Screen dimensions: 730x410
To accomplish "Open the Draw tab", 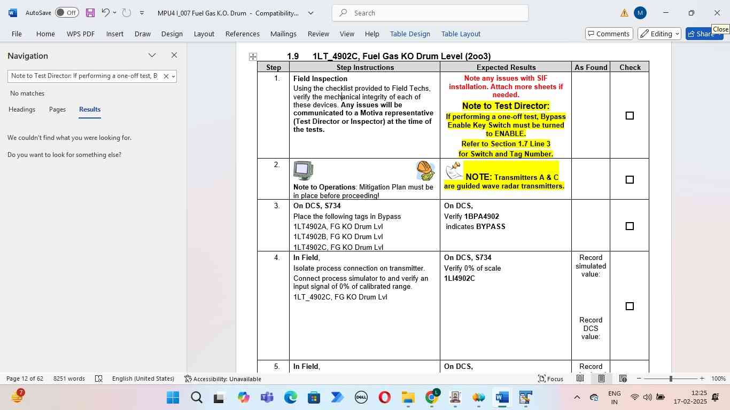I will [143, 34].
